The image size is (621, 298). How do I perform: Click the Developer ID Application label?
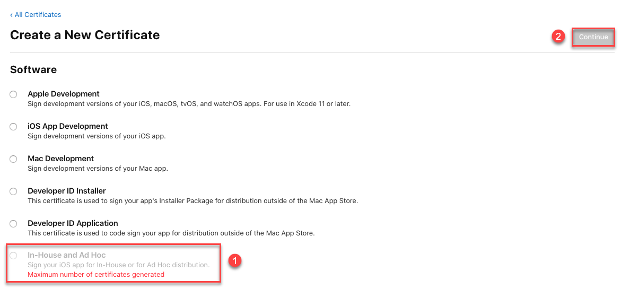pyautogui.click(x=73, y=223)
